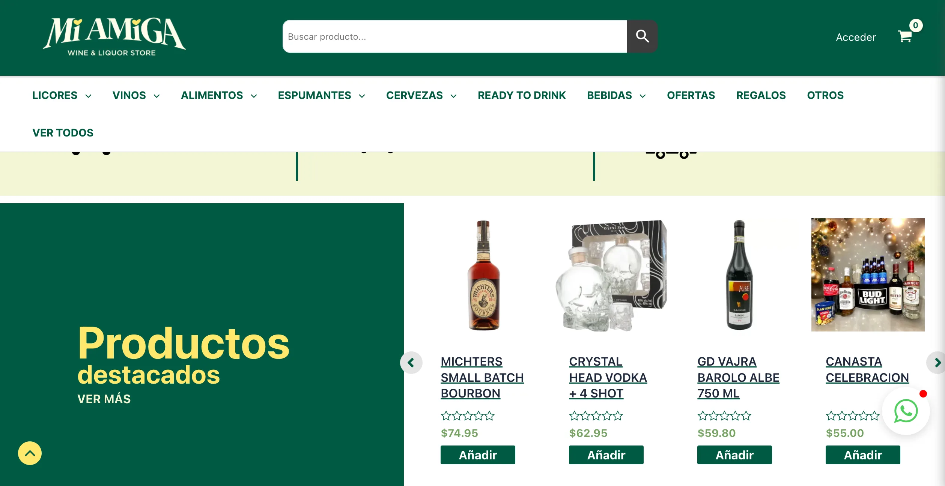
Task: Click the yellow back-to-top arrow
Action: coord(30,453)
